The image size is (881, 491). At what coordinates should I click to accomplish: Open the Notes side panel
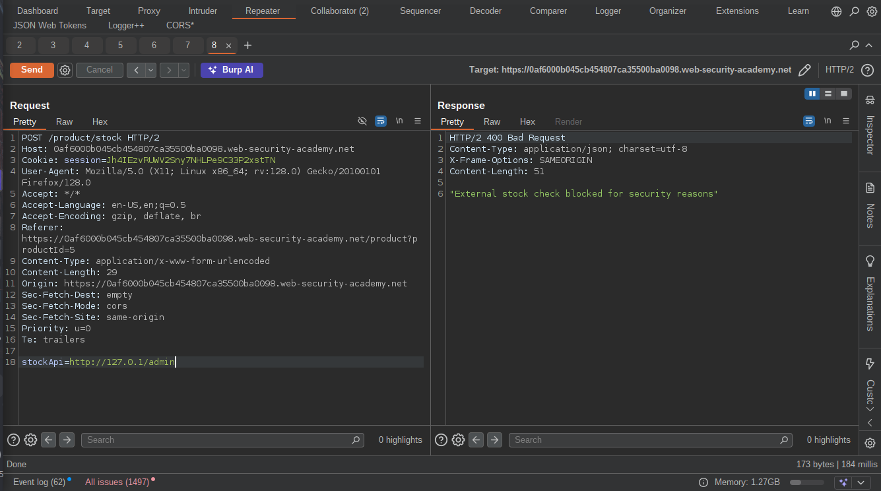[x=870, y=207]
